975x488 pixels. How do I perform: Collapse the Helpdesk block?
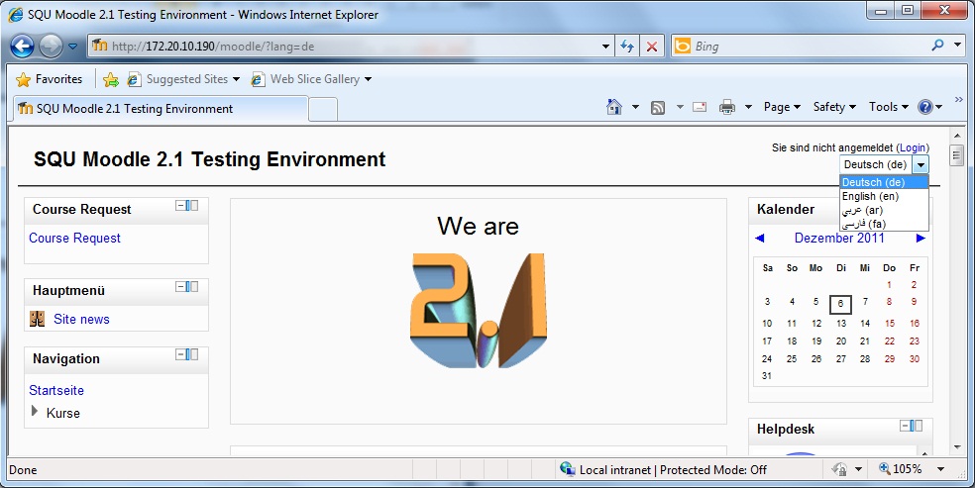tap(905, 426)
